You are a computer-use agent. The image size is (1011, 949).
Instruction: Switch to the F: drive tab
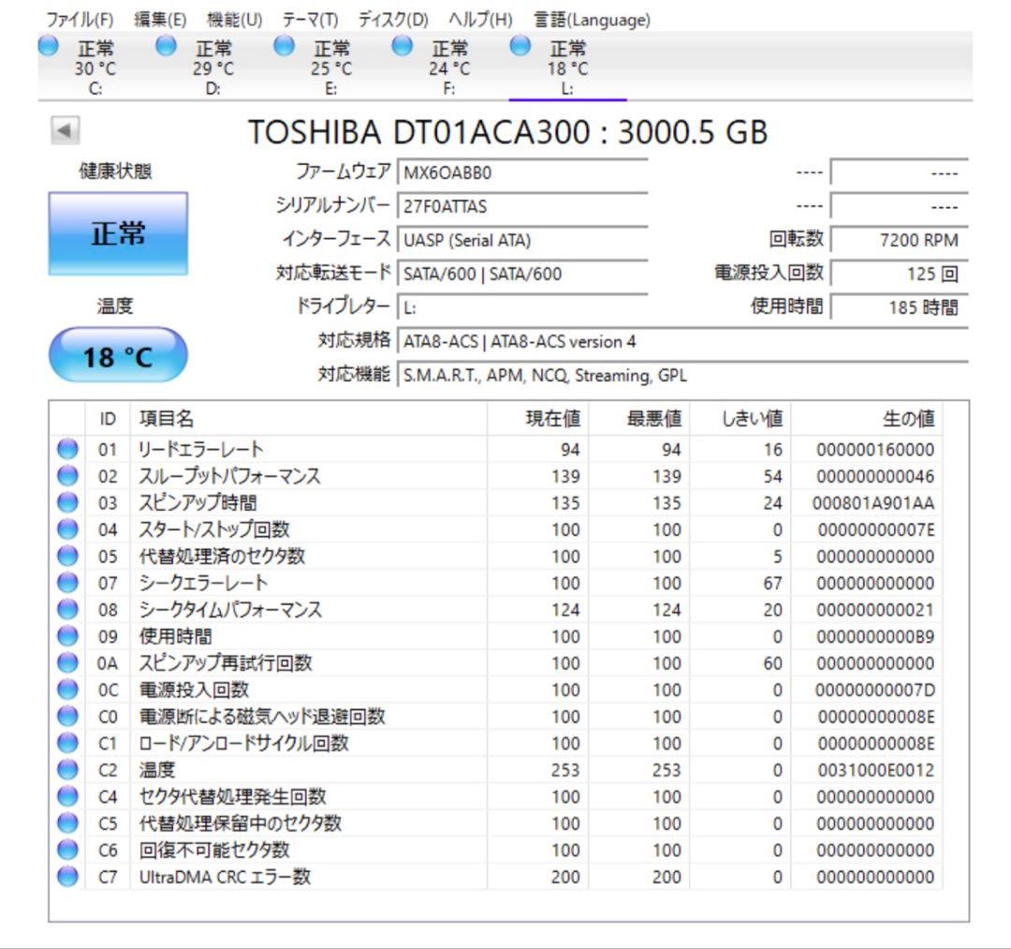(x=449, y=66)
